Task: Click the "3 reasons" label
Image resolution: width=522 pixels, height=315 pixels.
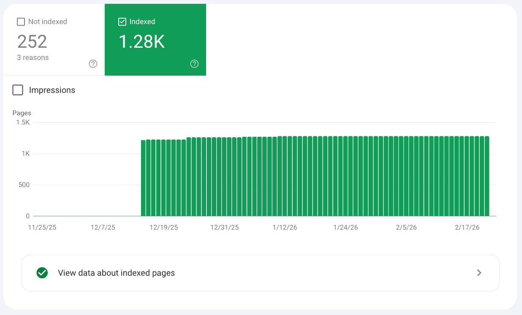Action: 33,57
